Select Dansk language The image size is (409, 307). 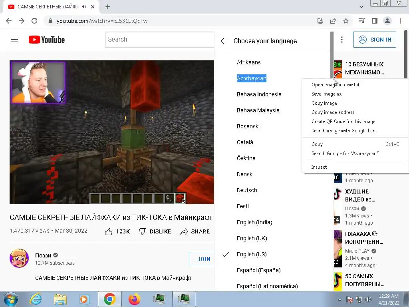coord(244,174)
